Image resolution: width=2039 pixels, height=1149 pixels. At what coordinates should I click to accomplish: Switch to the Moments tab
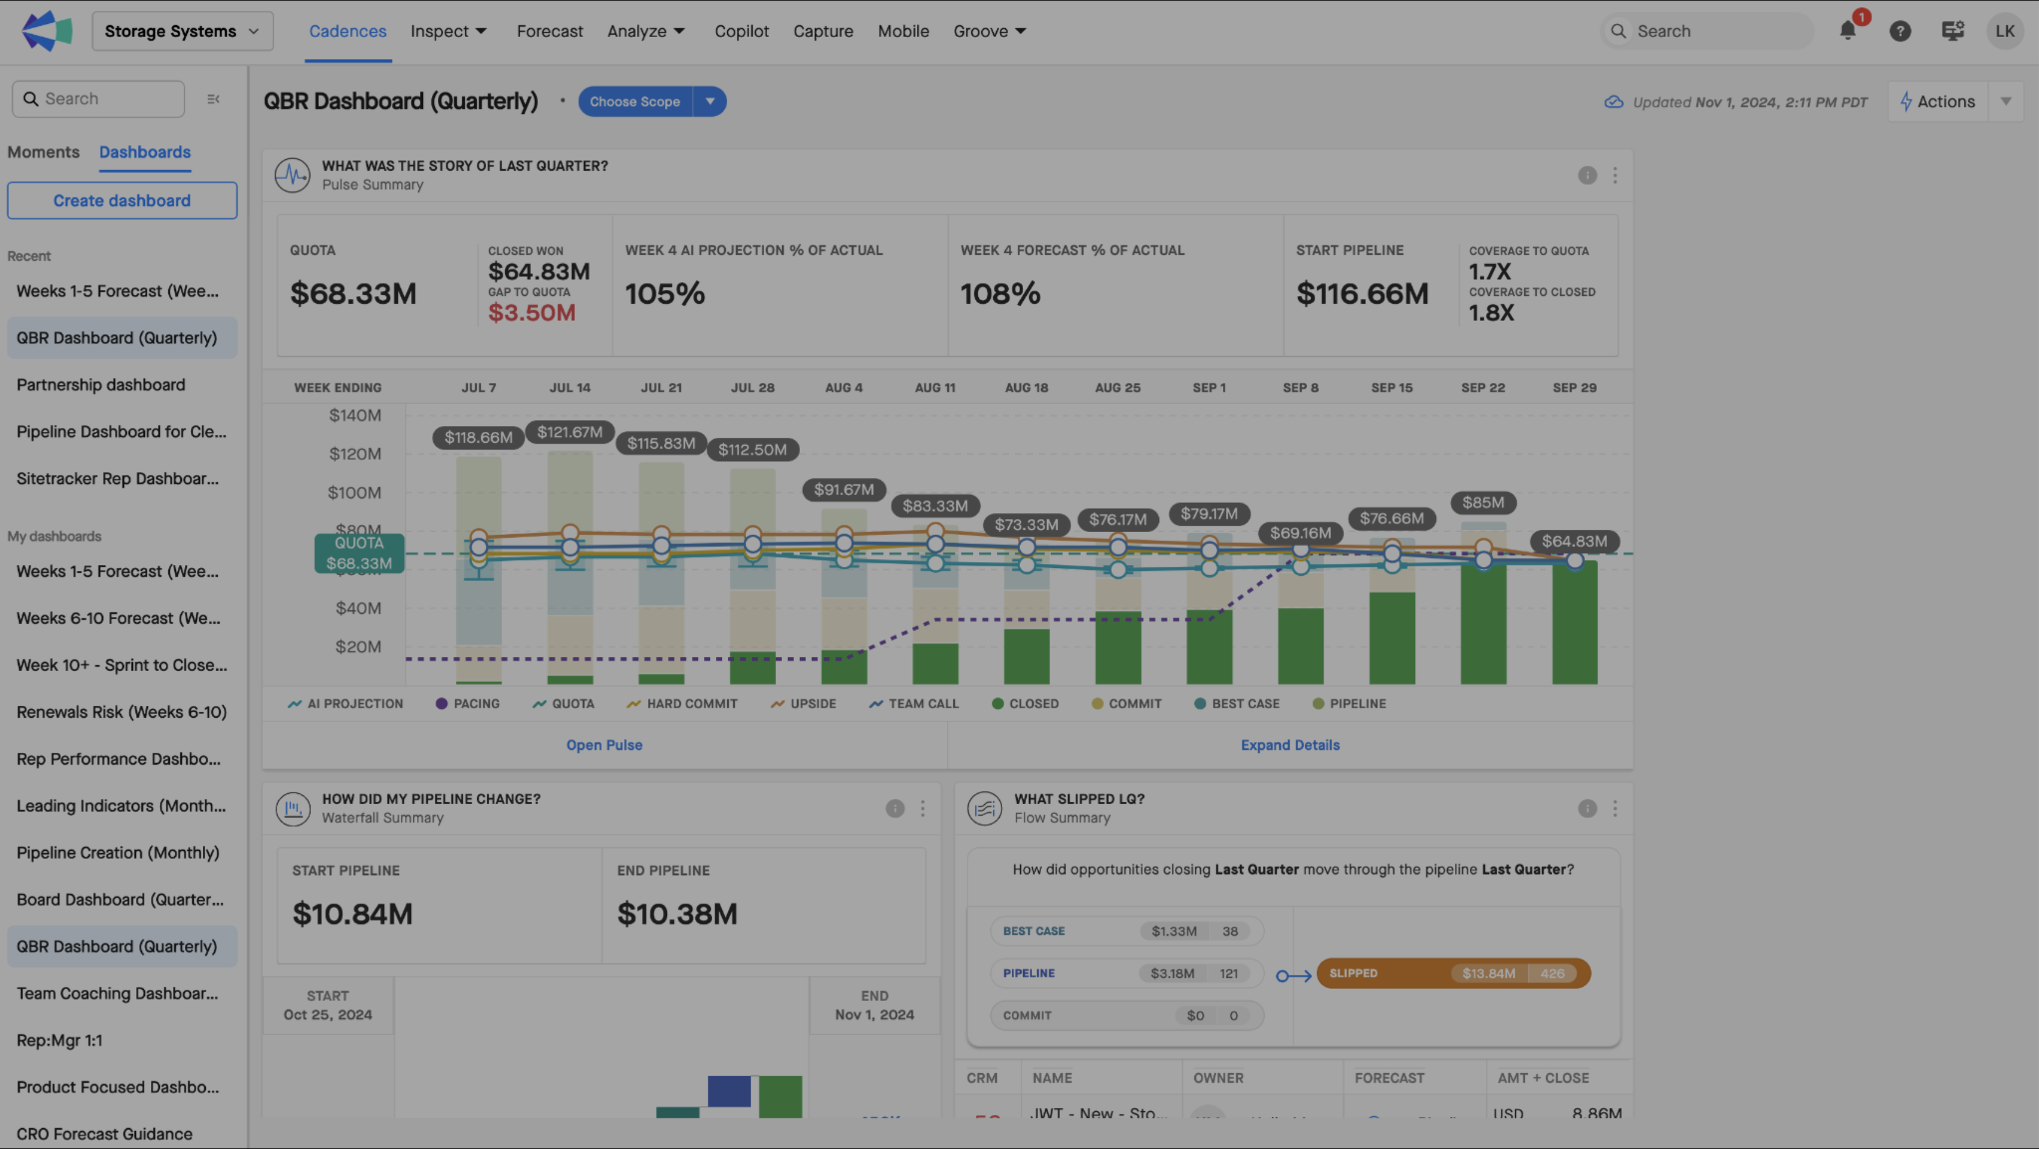(44, 152)
